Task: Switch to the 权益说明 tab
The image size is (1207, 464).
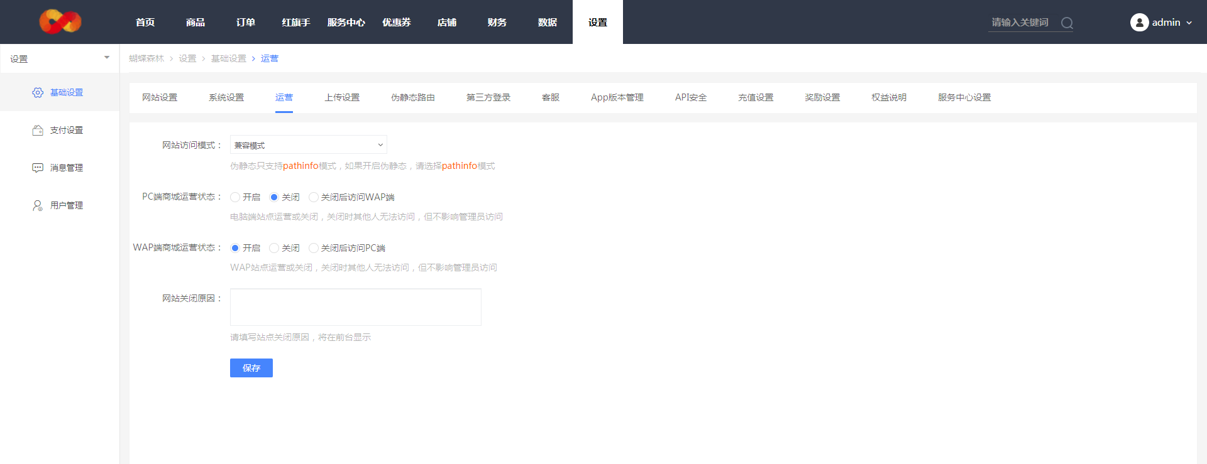Action: [x=889, y=97]
